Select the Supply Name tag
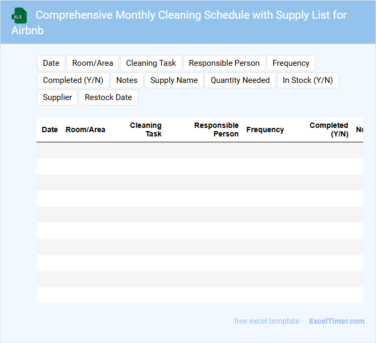Image resolution: width=376 pixels, height=343 pixels. [174, 80]
